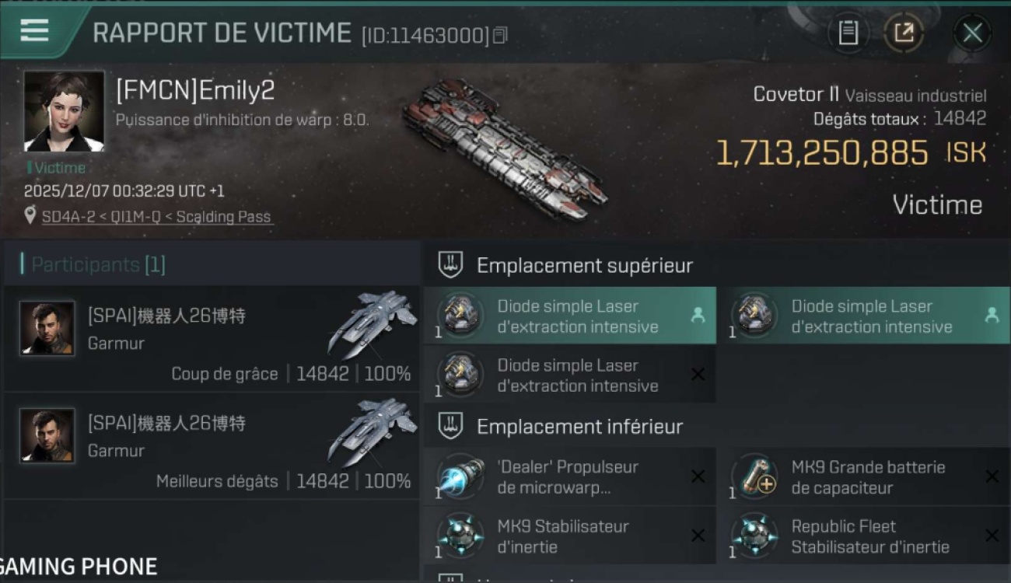Select the first highlighted Diode simple Laser module
The height and width of the screenshot is (583, 1011).
[570, 316]
